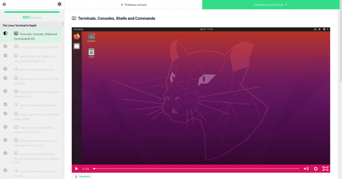Screen dimensions: 342x179
Task: Go to Previous Lecture
Action: [x=134, y=5]
